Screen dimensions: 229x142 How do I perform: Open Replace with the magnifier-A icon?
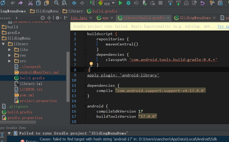point(64,3)
